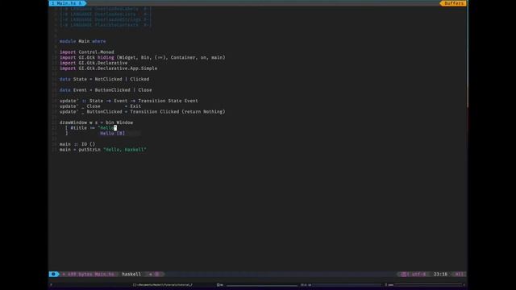The height and width of the screenshot is (290, 516).
Task: Click the directory path in the bottom terminal bar
Action: coord(163,284)
